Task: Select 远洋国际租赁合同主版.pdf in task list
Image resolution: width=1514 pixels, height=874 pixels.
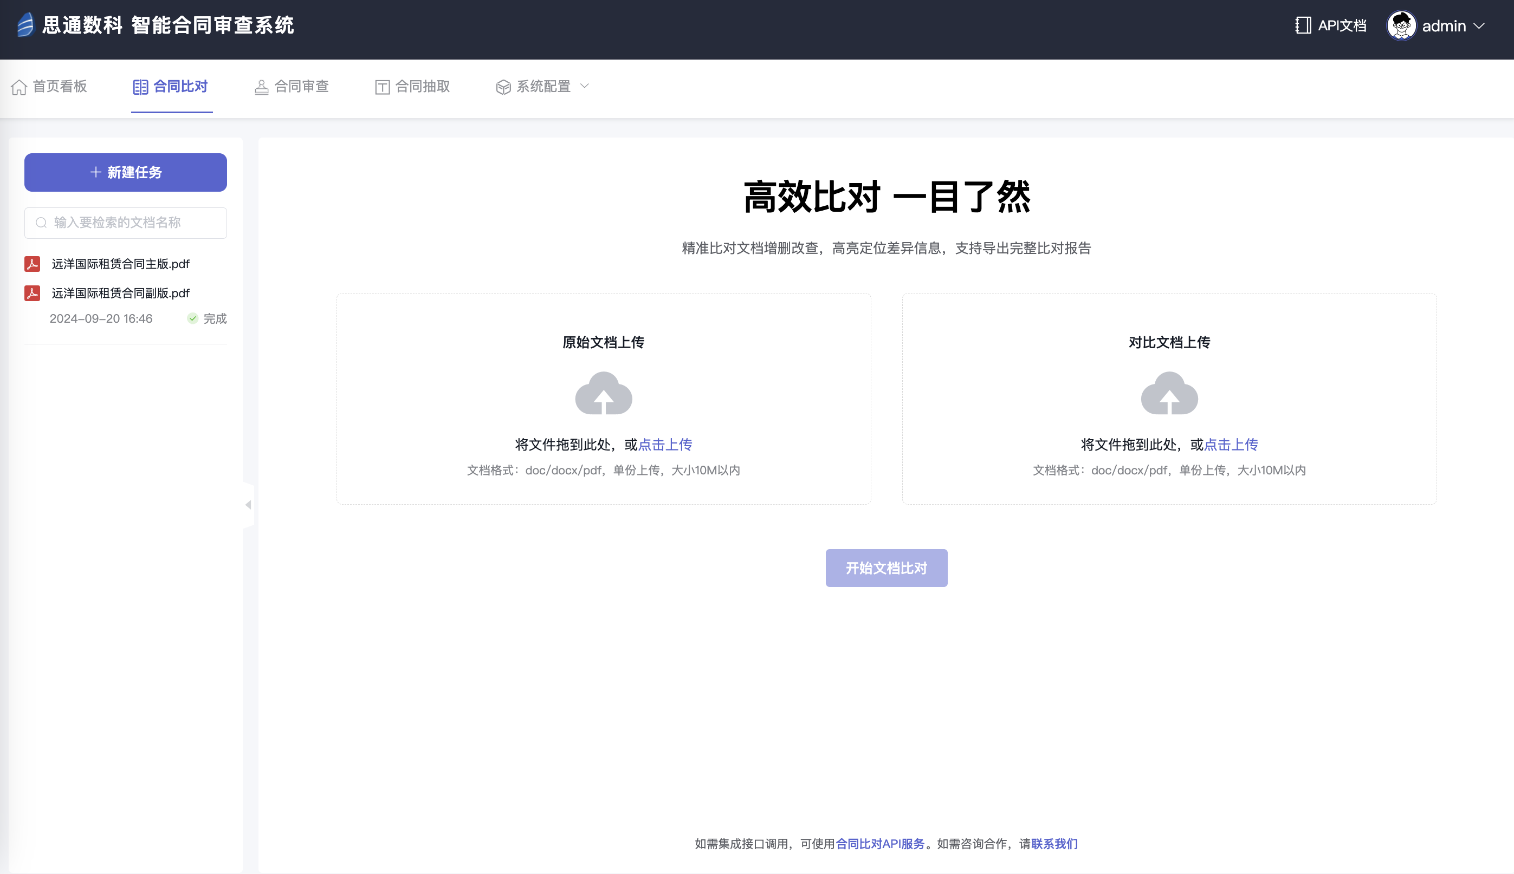Action: click(120, 264)
